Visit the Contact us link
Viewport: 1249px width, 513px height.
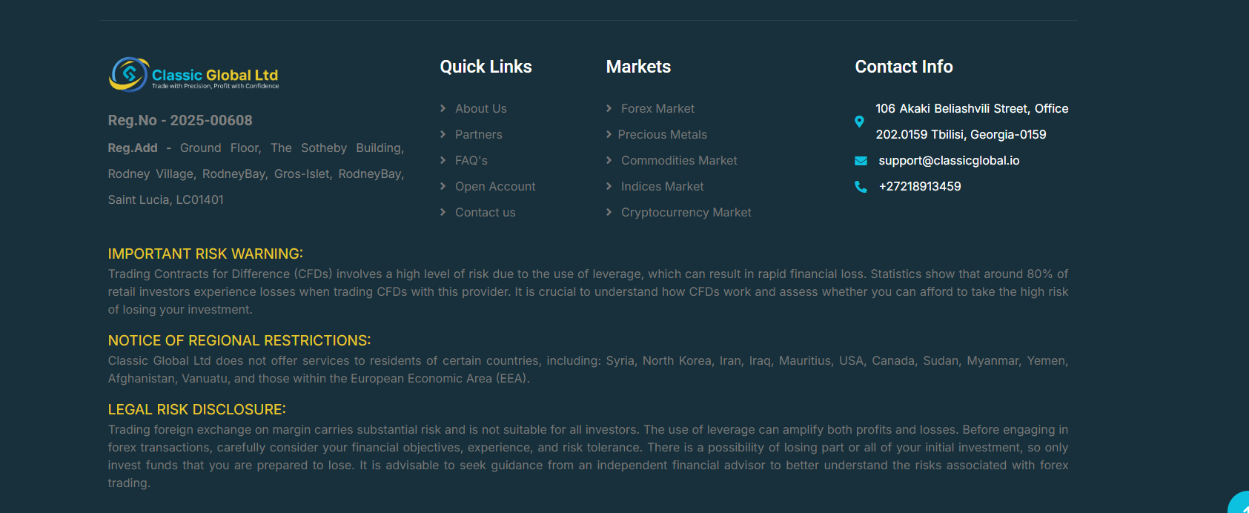click(485, 213)
